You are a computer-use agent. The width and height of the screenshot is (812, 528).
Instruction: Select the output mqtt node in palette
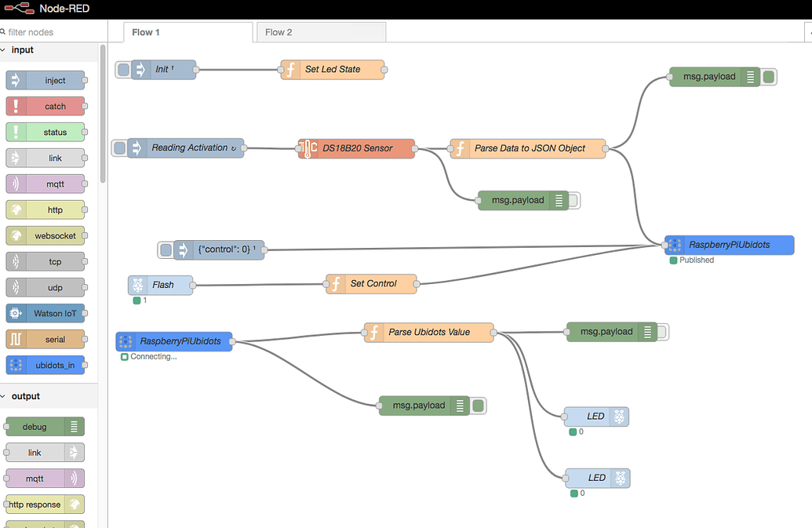[x=45, y=479]
